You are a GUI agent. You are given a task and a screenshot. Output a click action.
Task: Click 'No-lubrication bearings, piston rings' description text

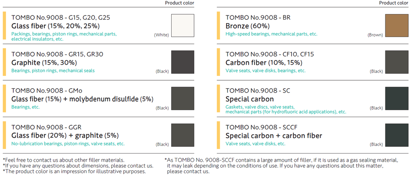[x=68, y=144]
